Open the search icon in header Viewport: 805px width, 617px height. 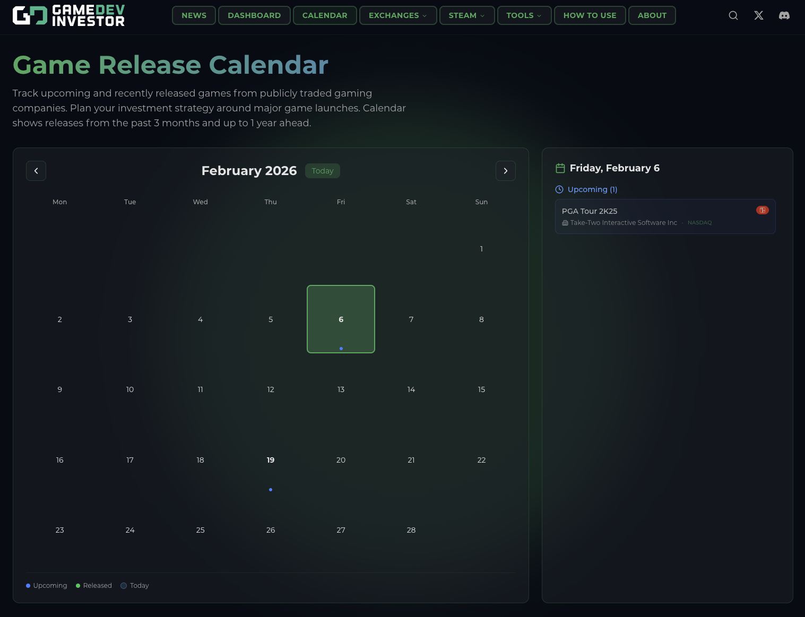[733, 15]
